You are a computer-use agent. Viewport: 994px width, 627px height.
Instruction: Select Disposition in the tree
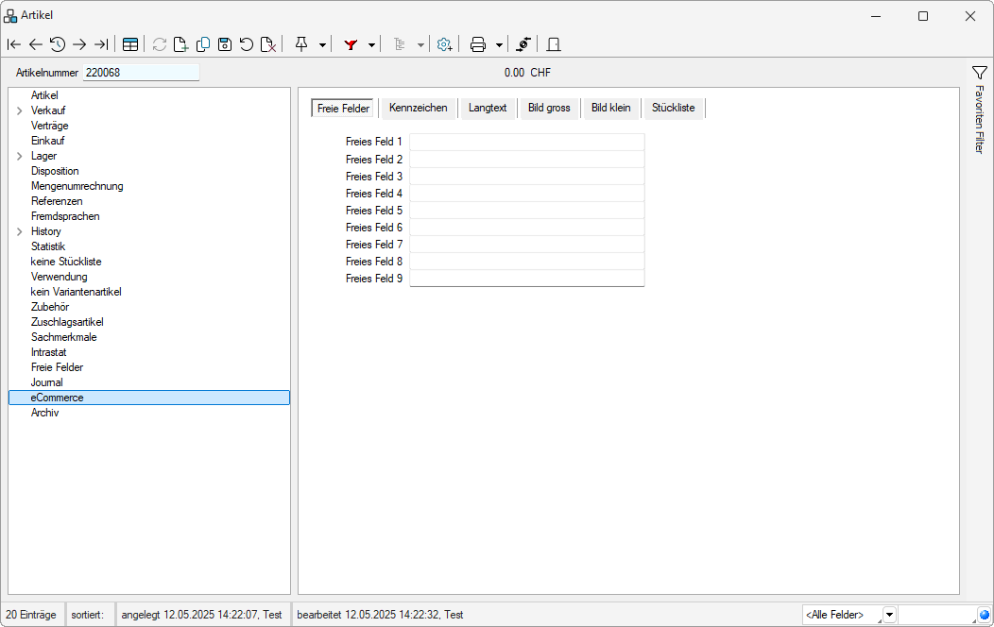(55, 171)
